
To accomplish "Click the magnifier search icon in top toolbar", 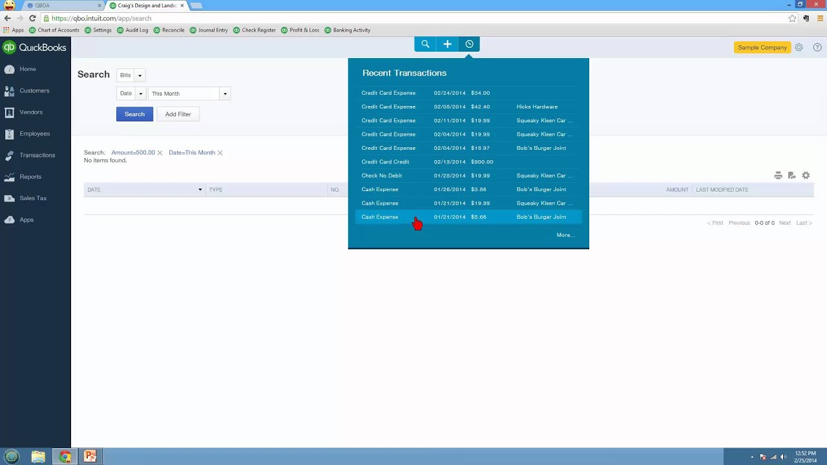I will coord(425,44).
